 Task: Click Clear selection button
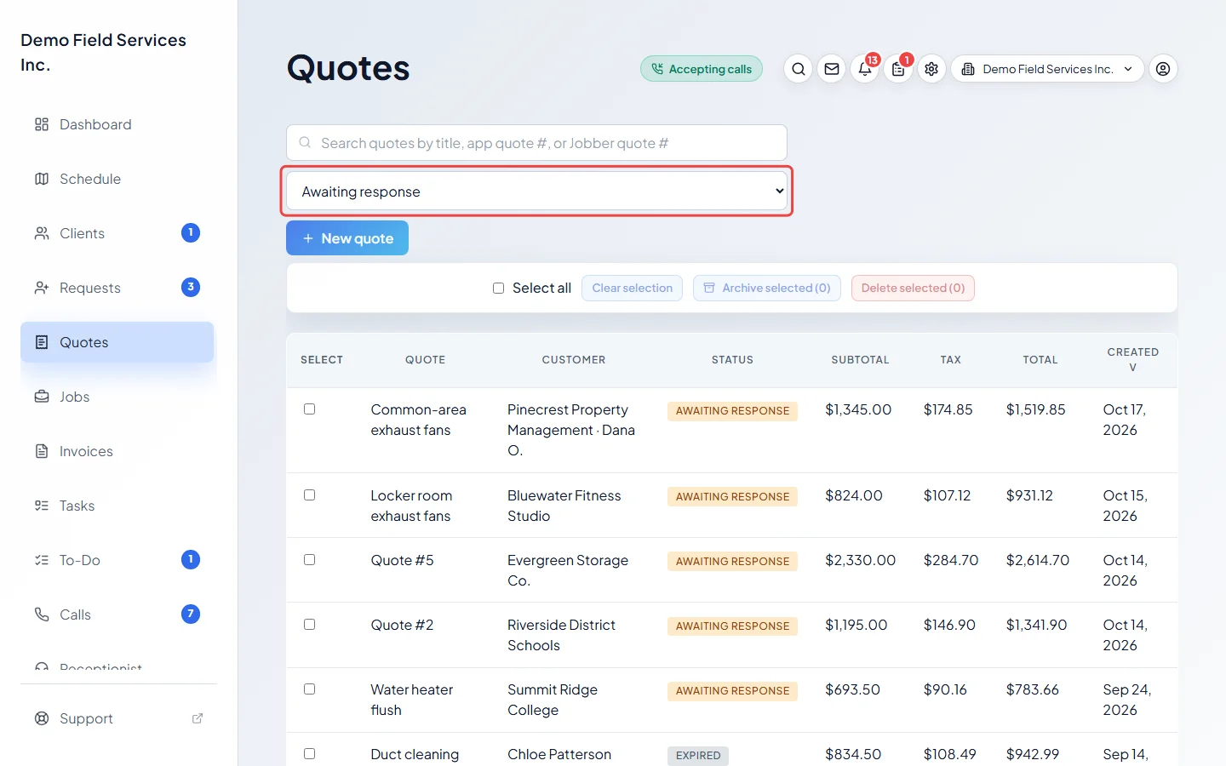pyautogui.click(x=632, y=289)
